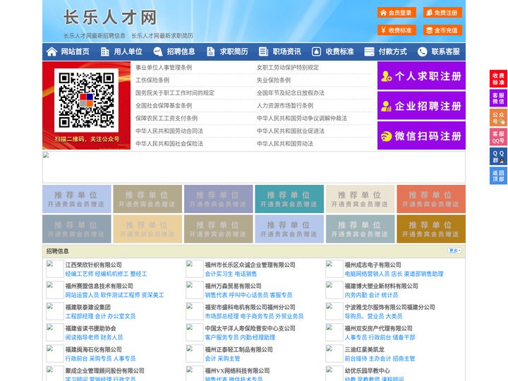Click the QR code image
508x381 pixels.
(86, 100)
